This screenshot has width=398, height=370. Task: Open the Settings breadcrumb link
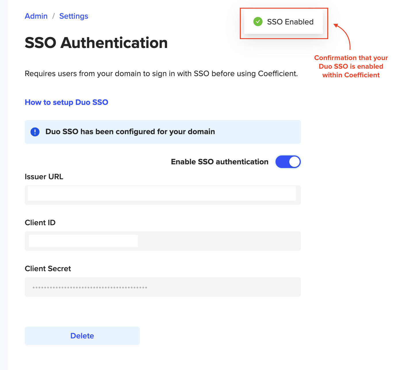coord(74,16)
